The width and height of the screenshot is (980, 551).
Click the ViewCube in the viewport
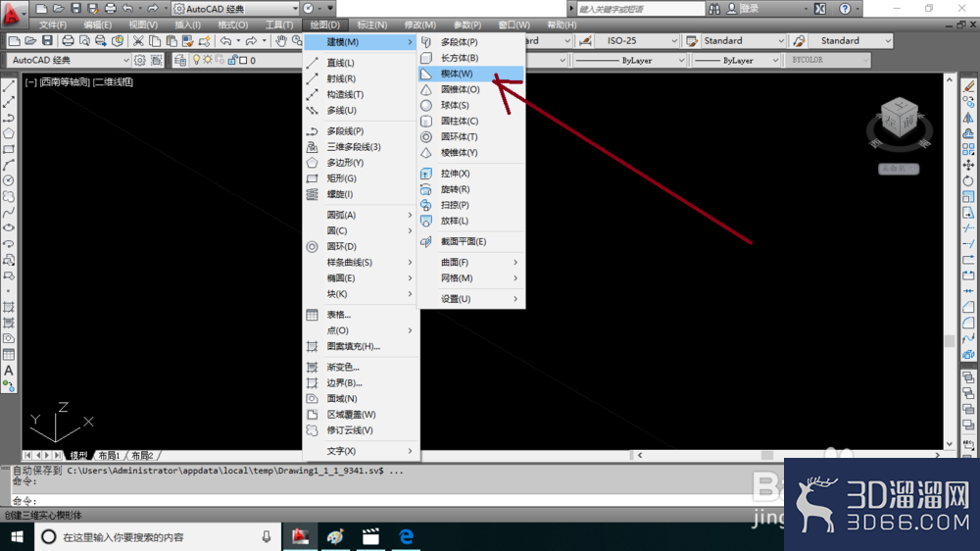click(x=899, y=119)
